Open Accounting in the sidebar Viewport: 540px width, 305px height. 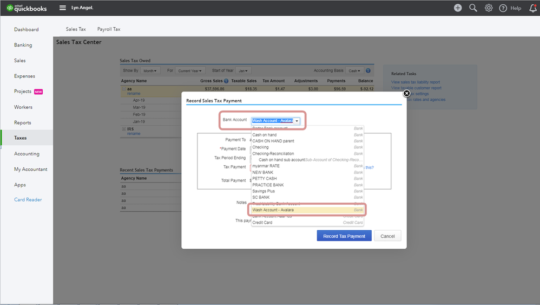point(27,154)
